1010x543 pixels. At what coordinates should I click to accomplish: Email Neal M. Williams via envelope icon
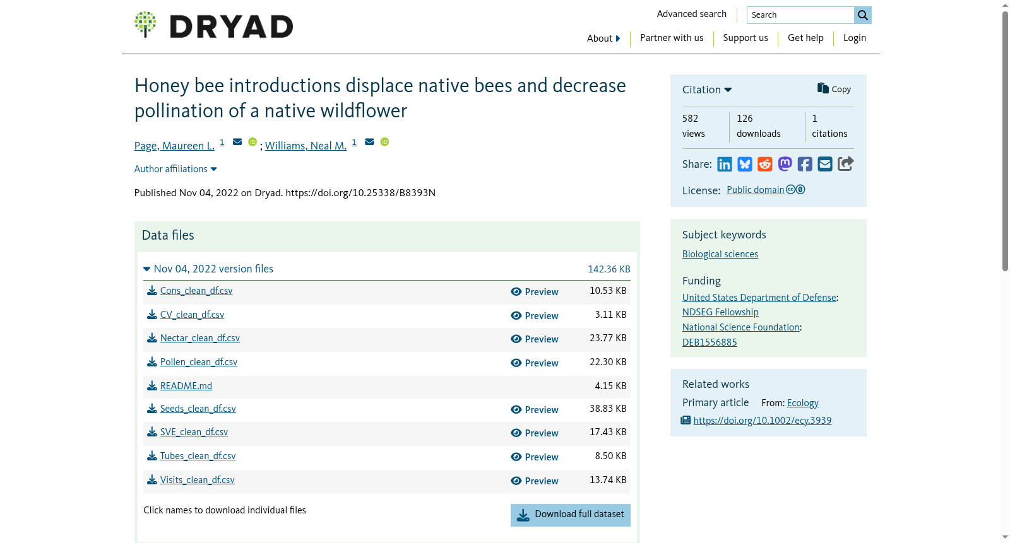point(369,142)
